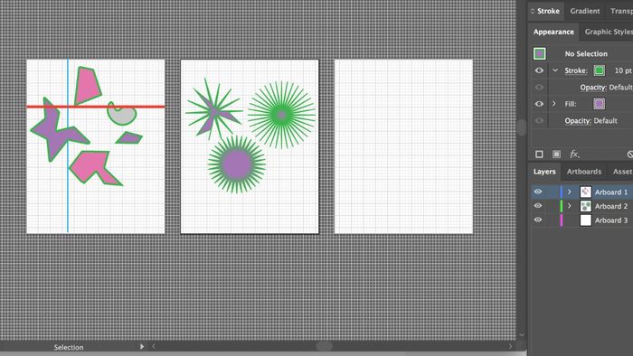Expand the Fill attribute chevron

coord(554,104)
